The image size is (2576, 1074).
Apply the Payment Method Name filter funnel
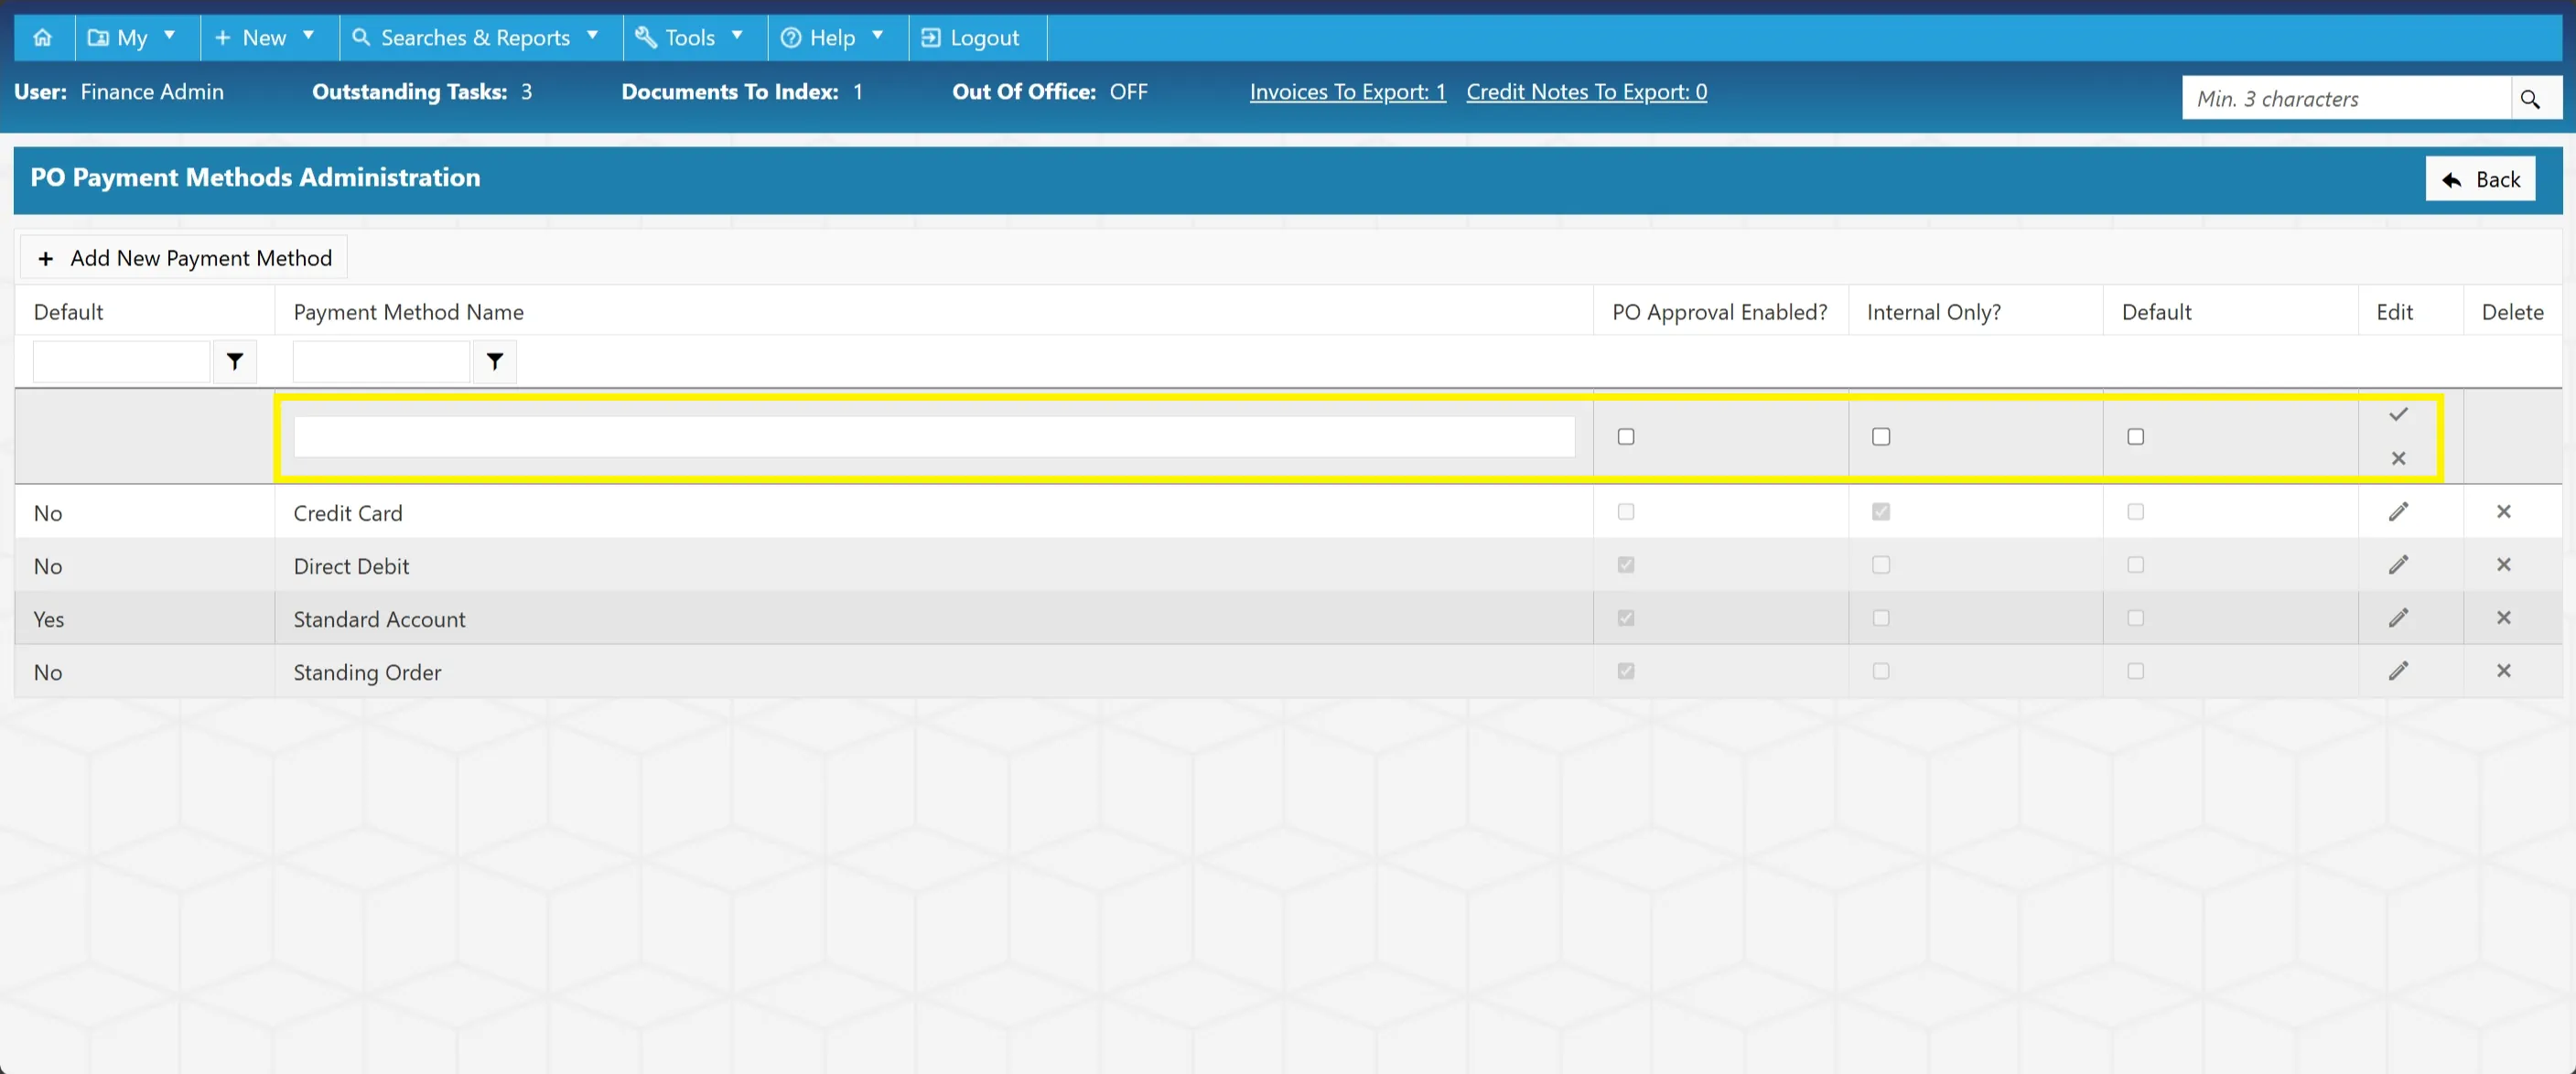click(x=495, y=361)
